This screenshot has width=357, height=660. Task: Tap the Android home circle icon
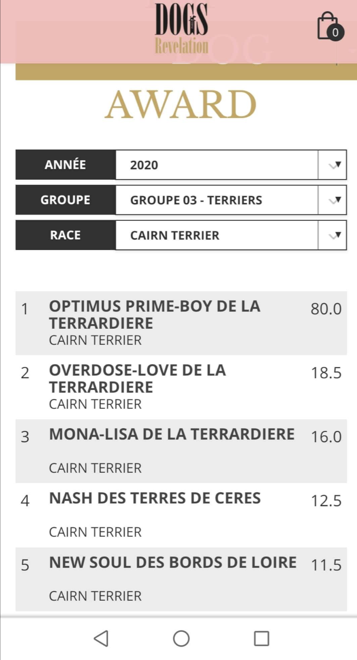181,638
